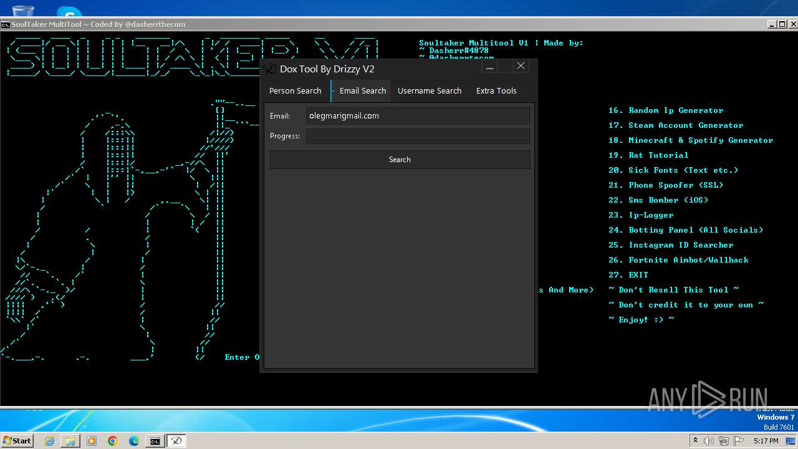The height and width of the screenshot is (449, 798).
Task: Click '~ Enjoy! :) ~' console text
Action: pos(641,320)
